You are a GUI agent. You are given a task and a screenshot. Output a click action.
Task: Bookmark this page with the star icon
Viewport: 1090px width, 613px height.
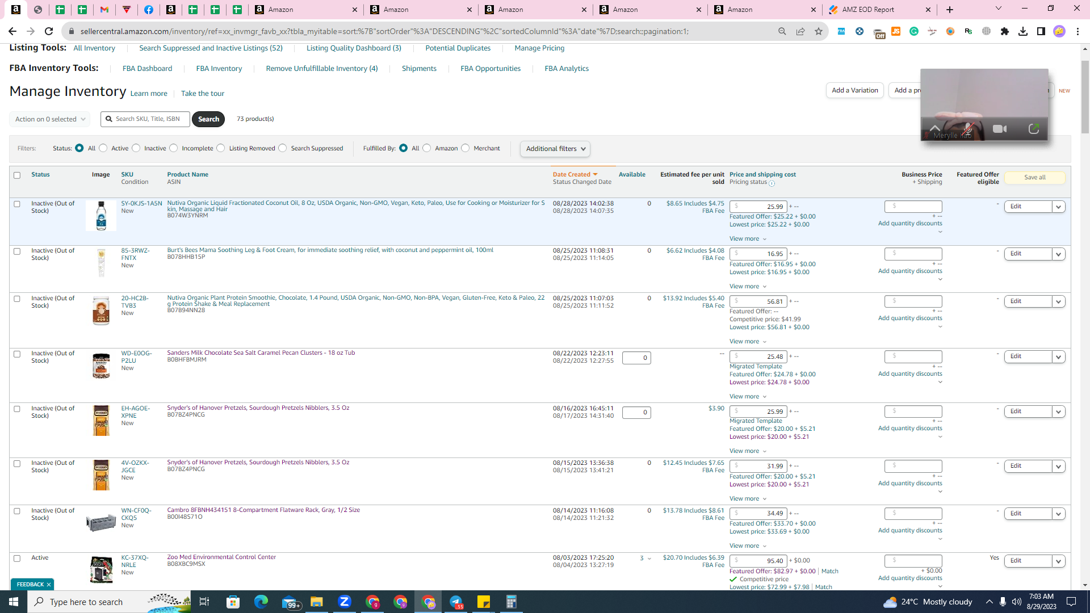tap(819, 31)
